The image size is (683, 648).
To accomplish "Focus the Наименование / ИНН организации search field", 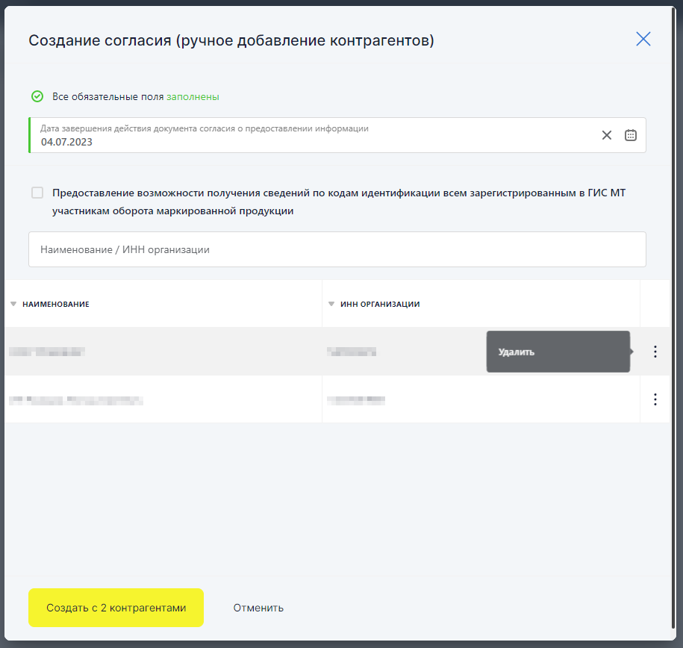I will point(337,249).
